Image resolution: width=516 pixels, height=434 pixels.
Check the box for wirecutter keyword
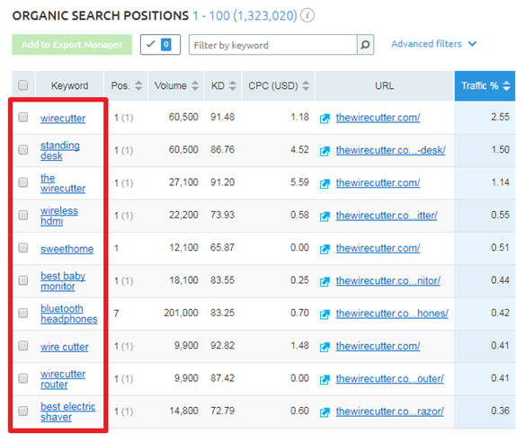click(x=23, y=117)
